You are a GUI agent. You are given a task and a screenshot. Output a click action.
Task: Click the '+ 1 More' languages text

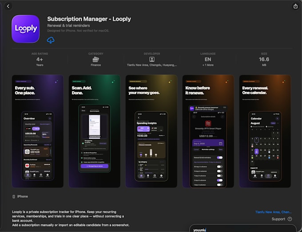[208, 65]
